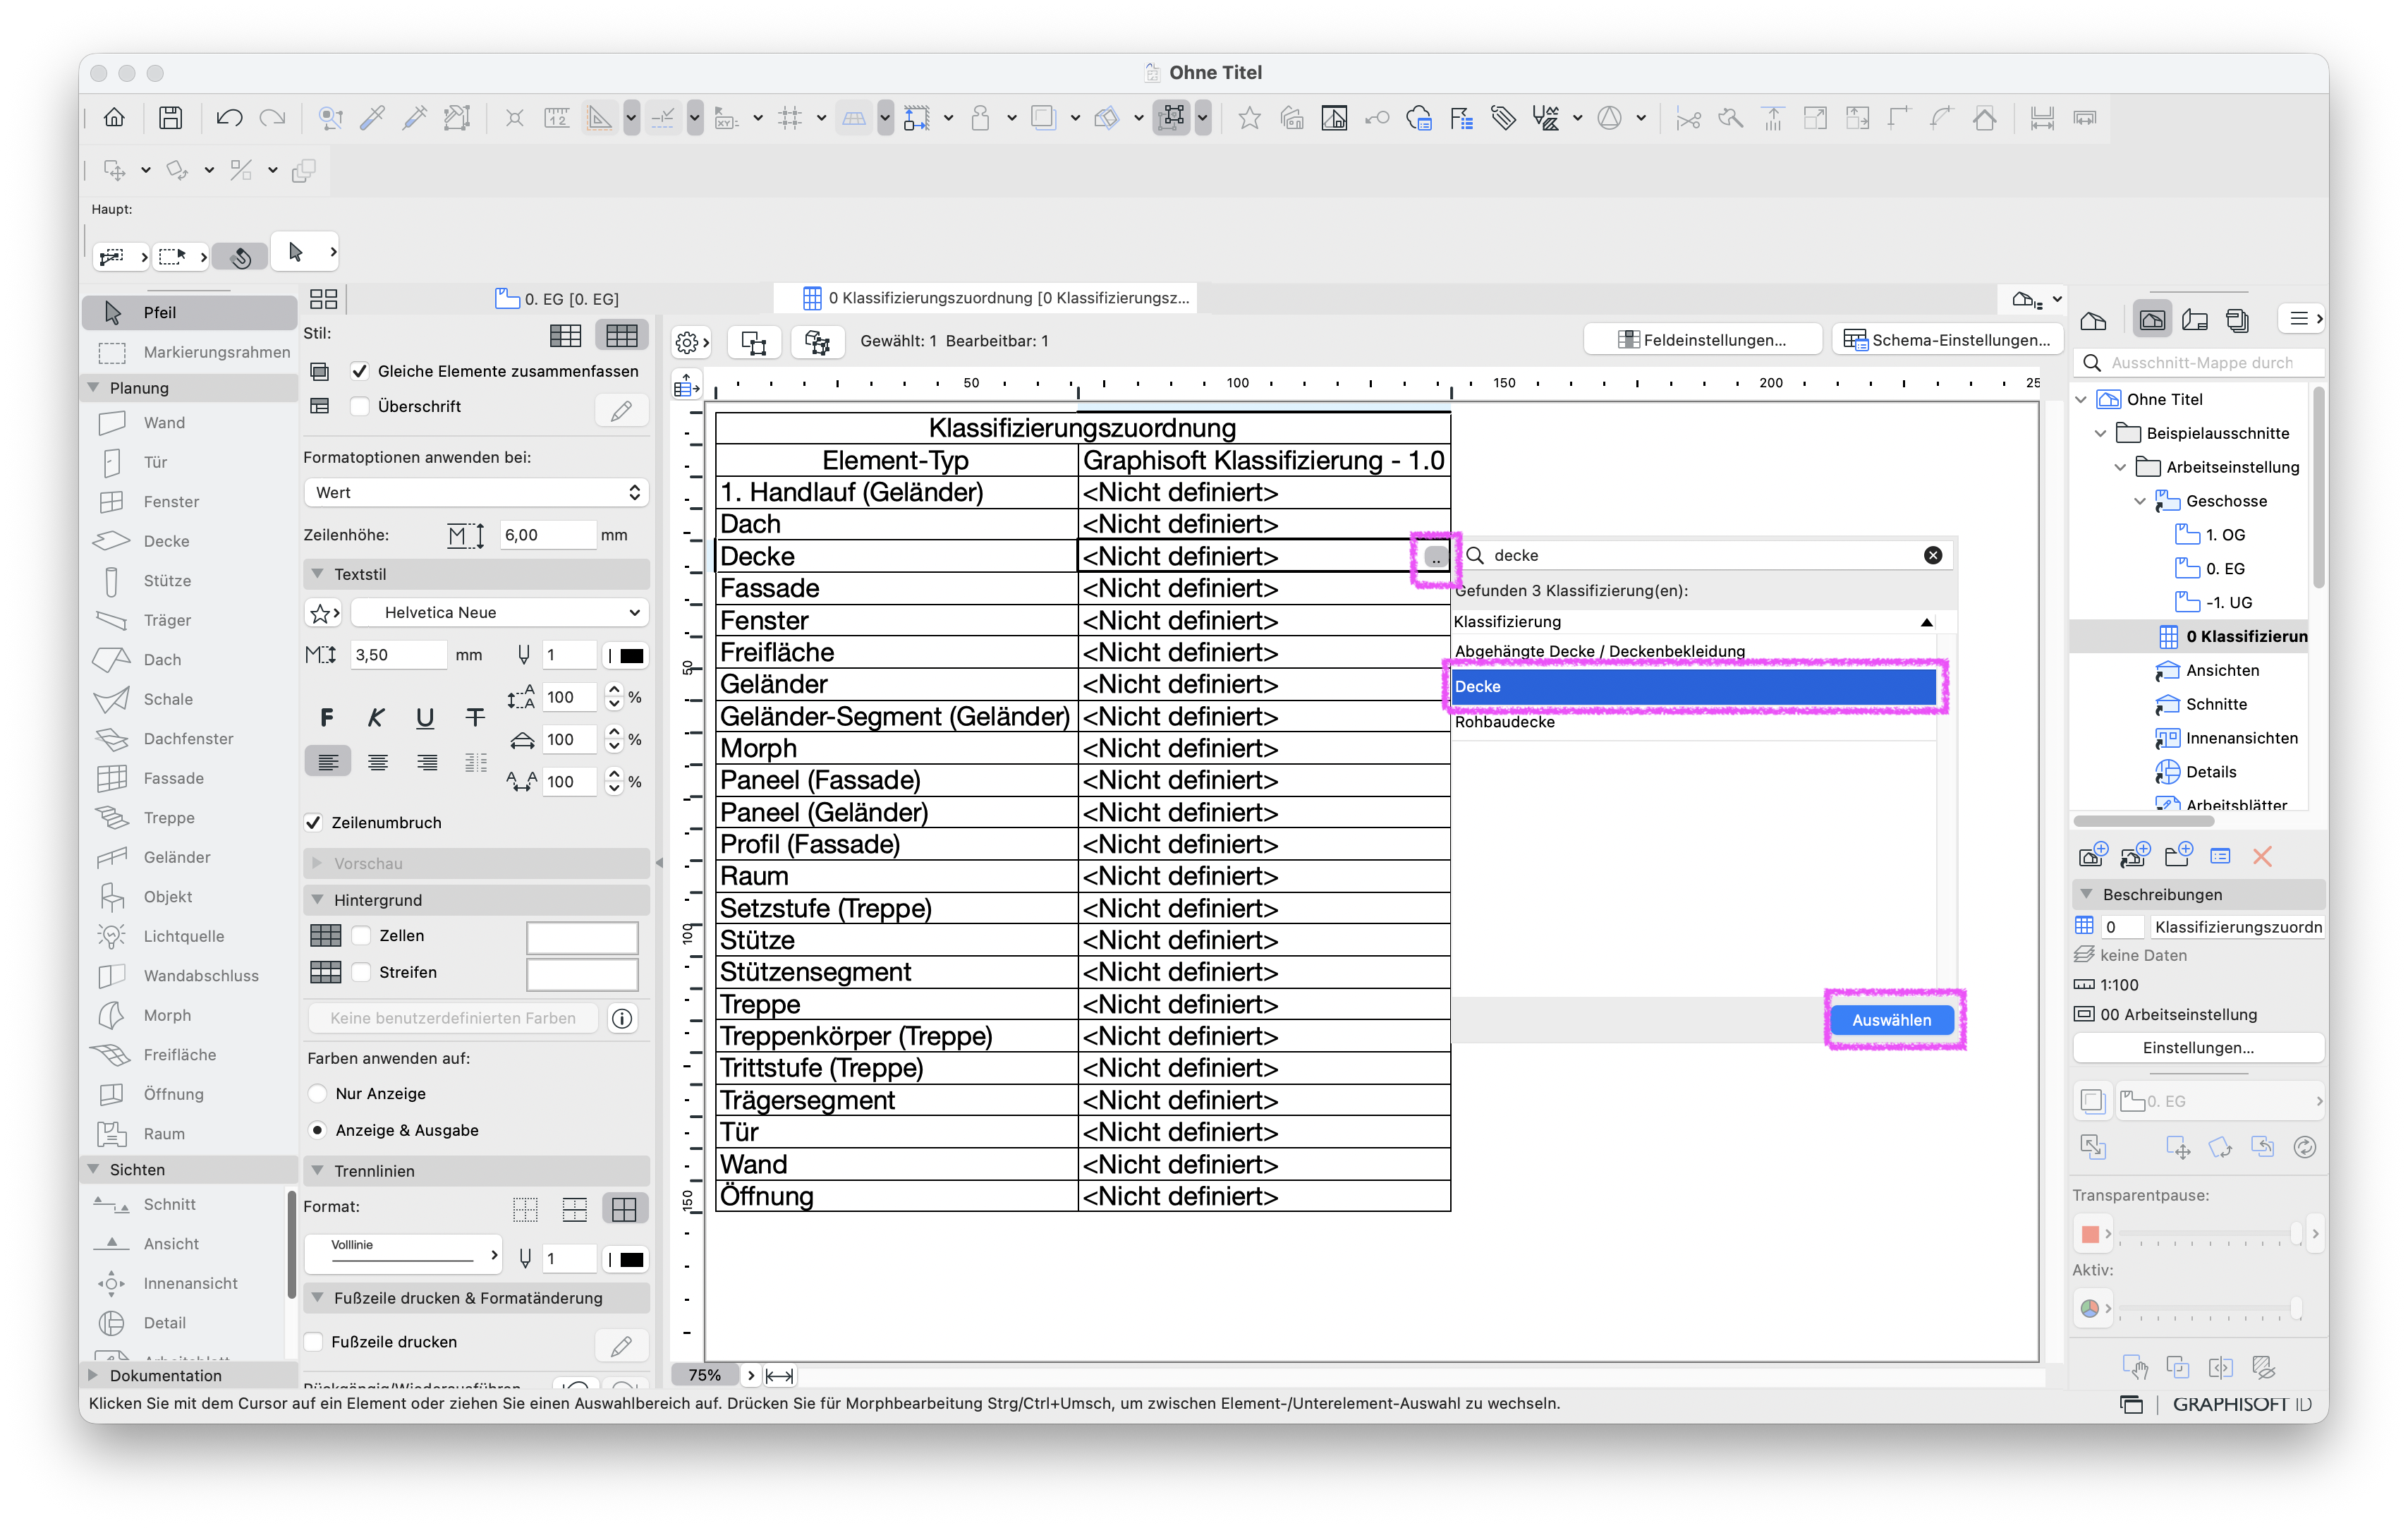The height and width of the screenshot is (1528, 2408).
Task: Select the Dach tool in toolbox
Action: (x=189, y=660)
